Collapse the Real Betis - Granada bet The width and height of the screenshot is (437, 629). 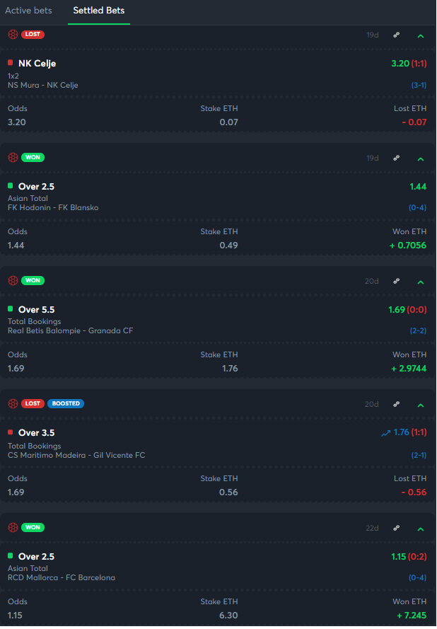point(421,282)
